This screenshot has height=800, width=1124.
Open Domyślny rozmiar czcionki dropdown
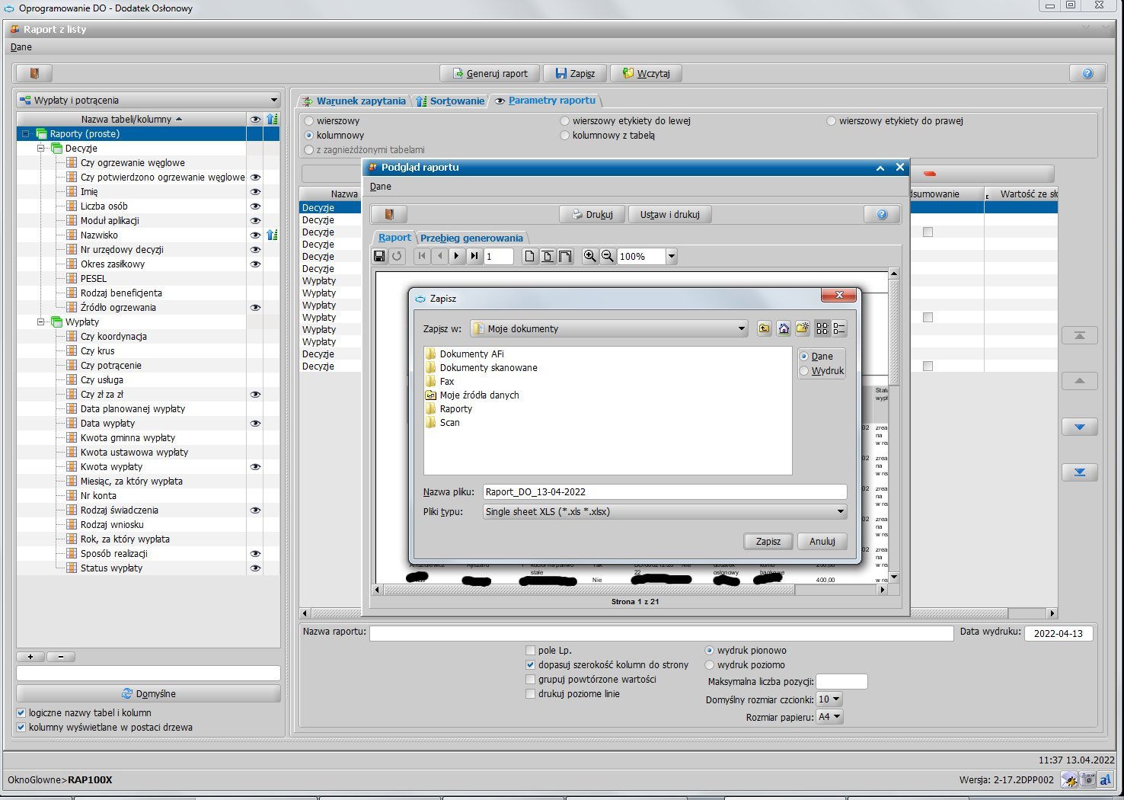tap(829, 699)
